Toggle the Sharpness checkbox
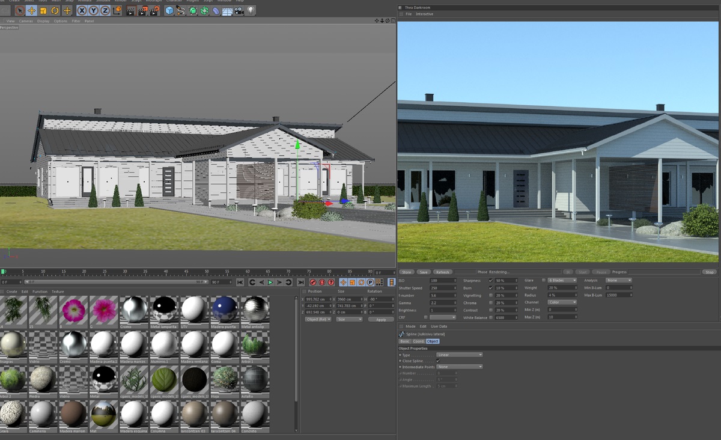Screen dimensions: 721x440 tap(491, 281)
